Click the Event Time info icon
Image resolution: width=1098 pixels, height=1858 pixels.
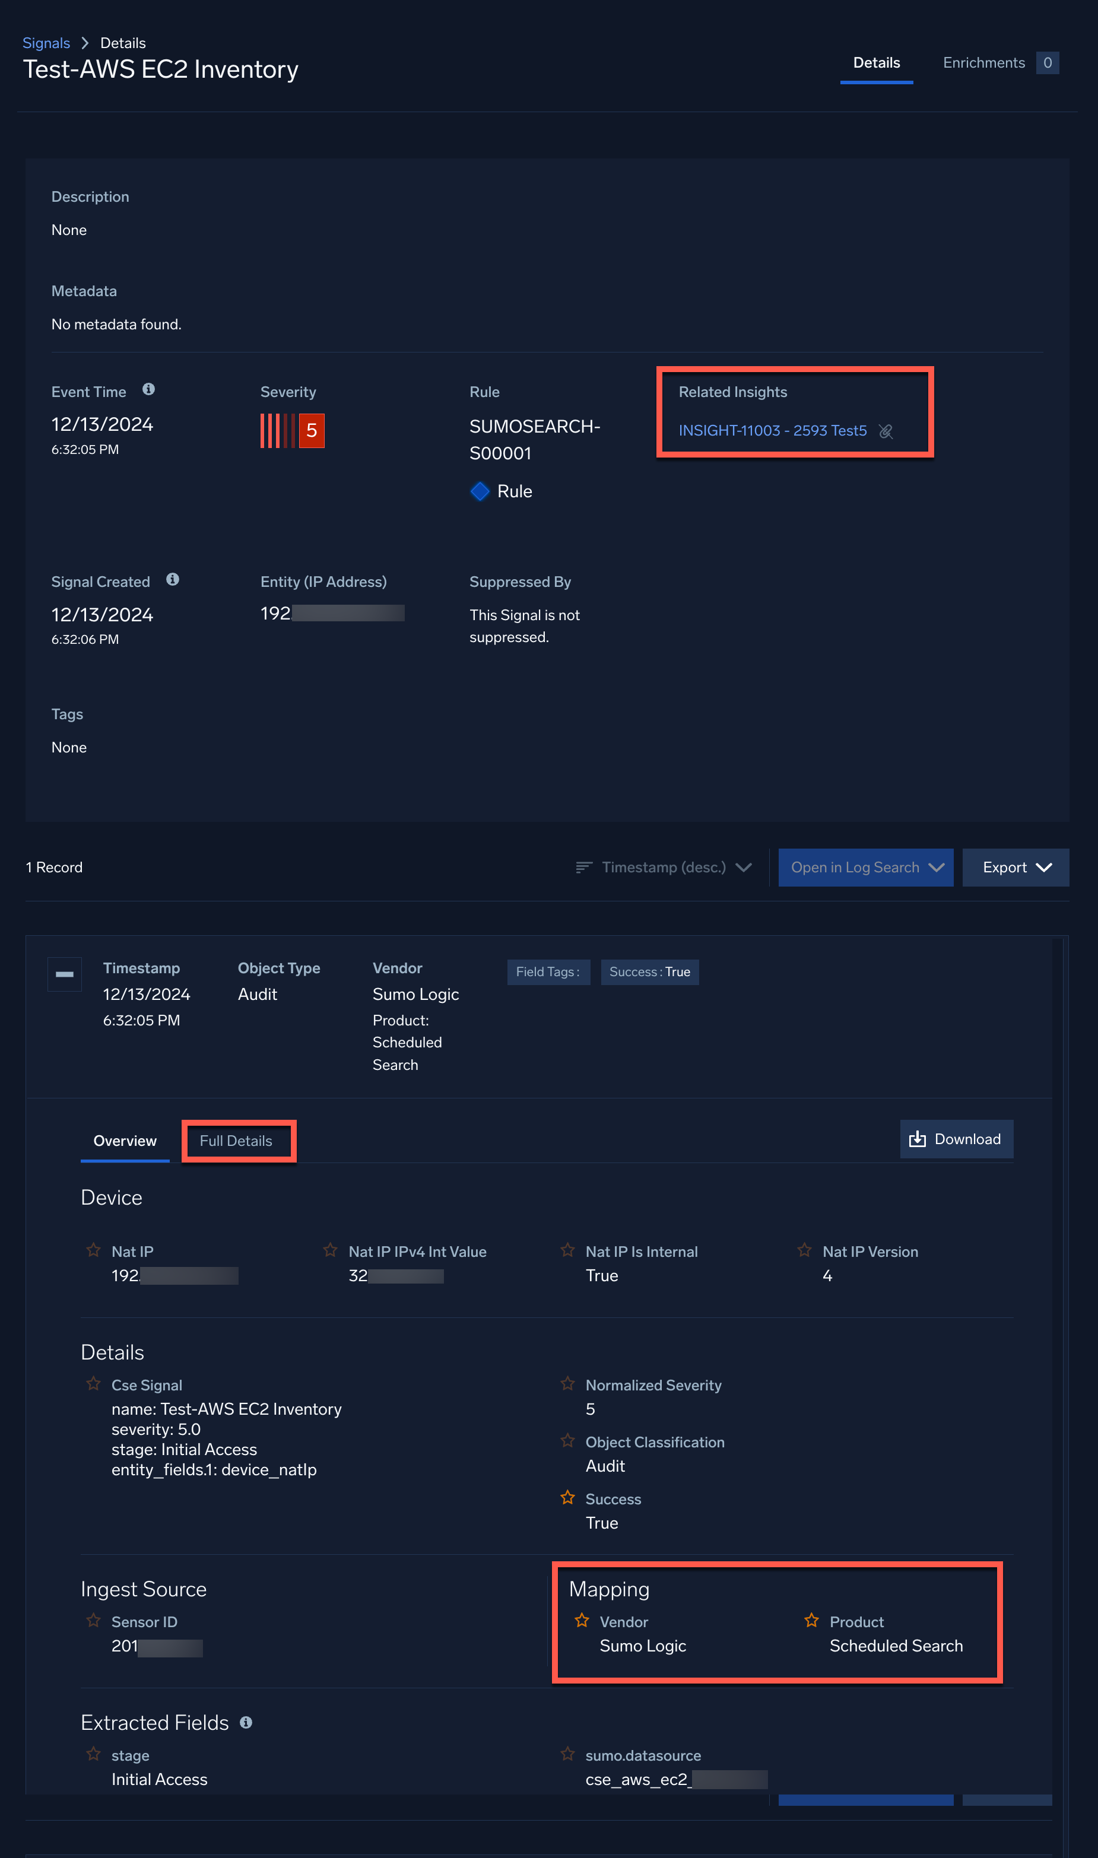point(149,389)
